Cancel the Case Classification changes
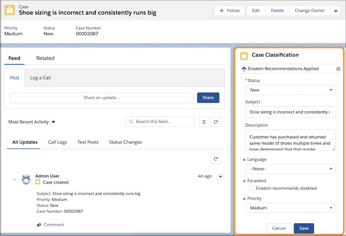 tap(279, 228)
